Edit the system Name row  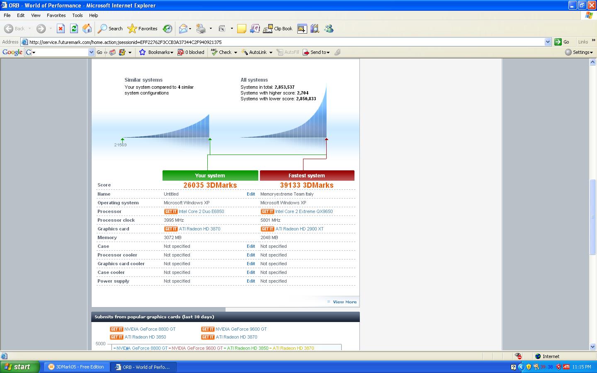coord(251,194)
